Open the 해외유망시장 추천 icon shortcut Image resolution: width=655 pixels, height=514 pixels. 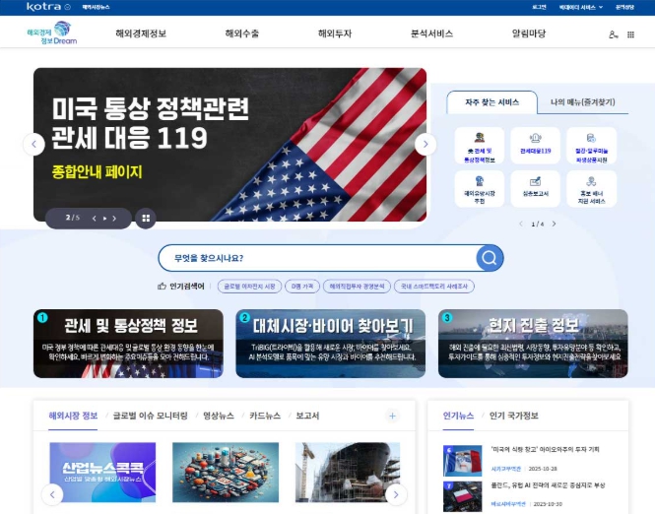click(x=480, y=187)
